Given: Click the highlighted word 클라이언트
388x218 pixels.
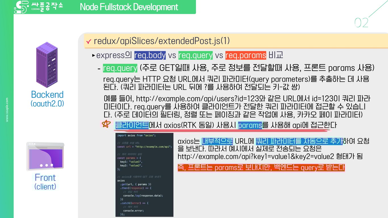Looking at the screenshot, I should [132, 125].
